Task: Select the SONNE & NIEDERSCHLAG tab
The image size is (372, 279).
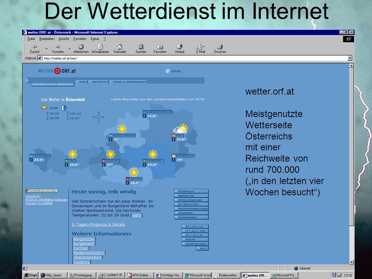Action: click(x=129, y=82)
